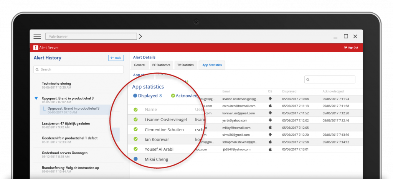Open the hamburger menu icon
Viewport: 393px width, 179px height.
click(x=37, y=36)
